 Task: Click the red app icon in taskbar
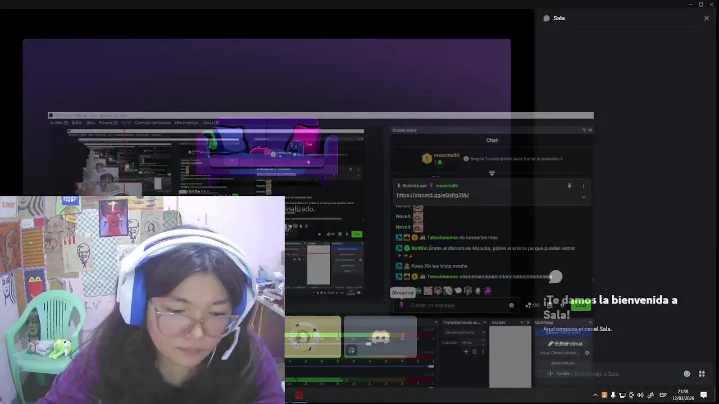299,396
